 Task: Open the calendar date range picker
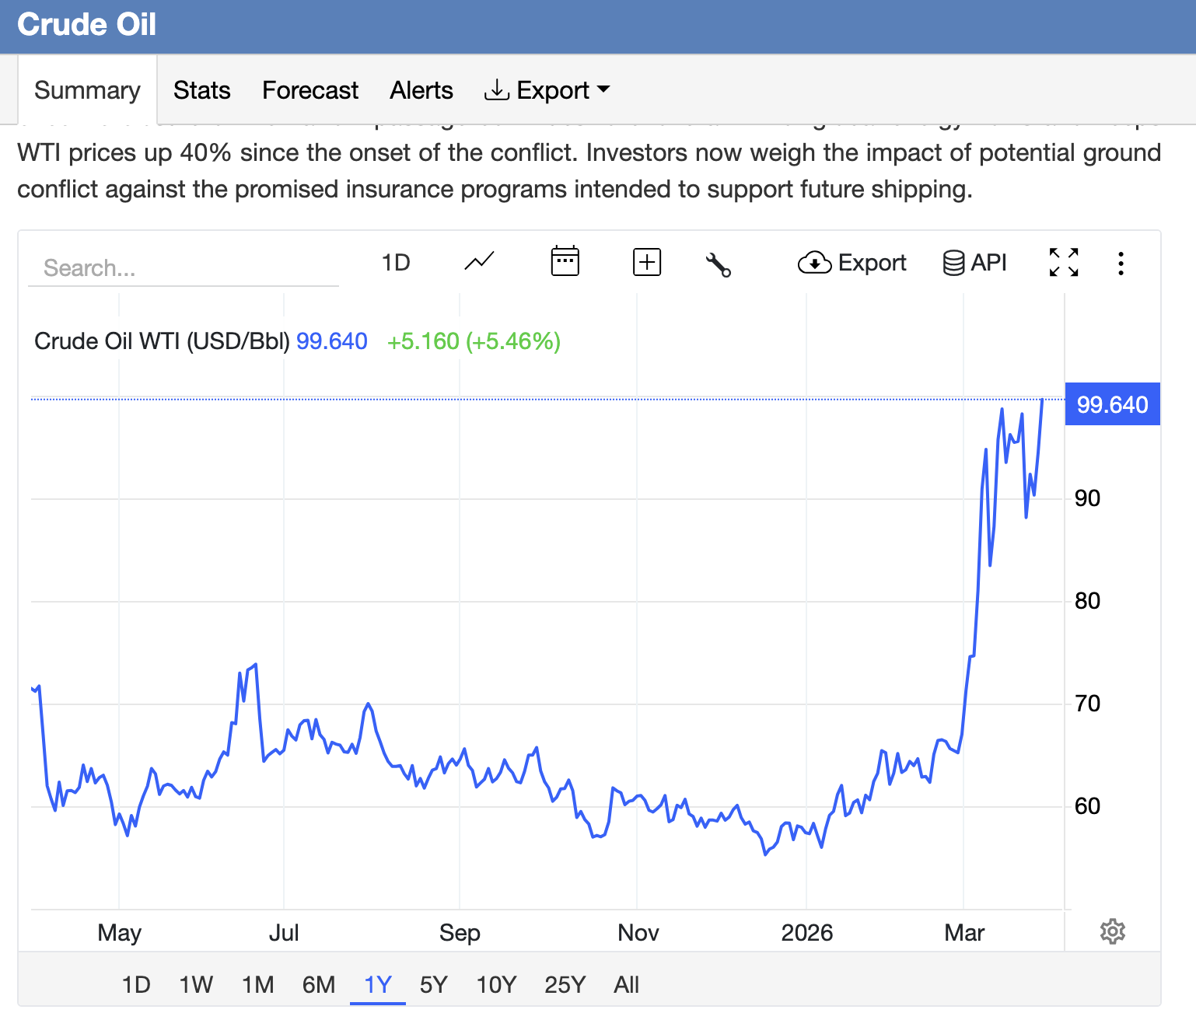tap(565, 261)
